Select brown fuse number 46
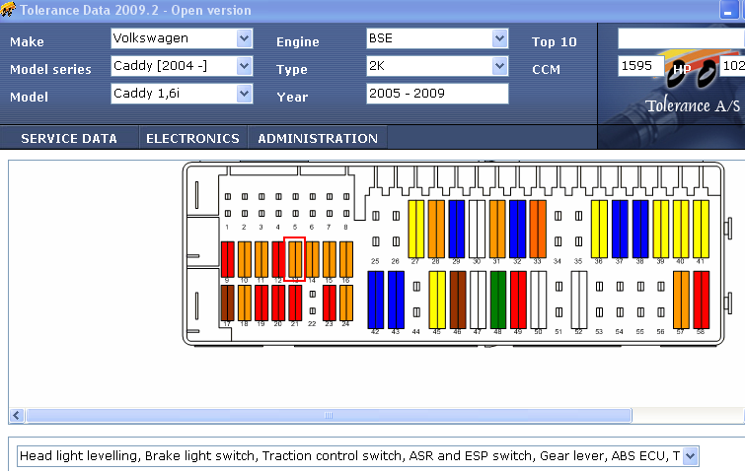 pyautogui.click(x=458, y=300)
